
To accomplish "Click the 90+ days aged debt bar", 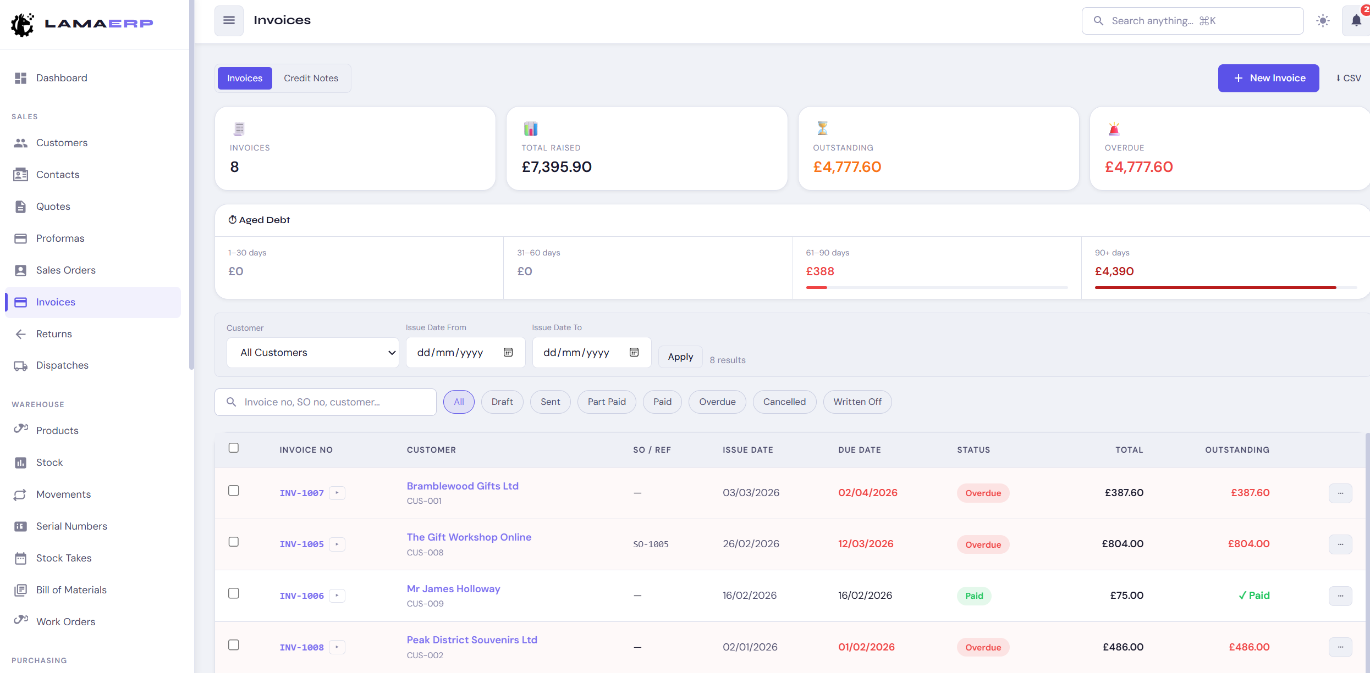I will click(1225, 287).
